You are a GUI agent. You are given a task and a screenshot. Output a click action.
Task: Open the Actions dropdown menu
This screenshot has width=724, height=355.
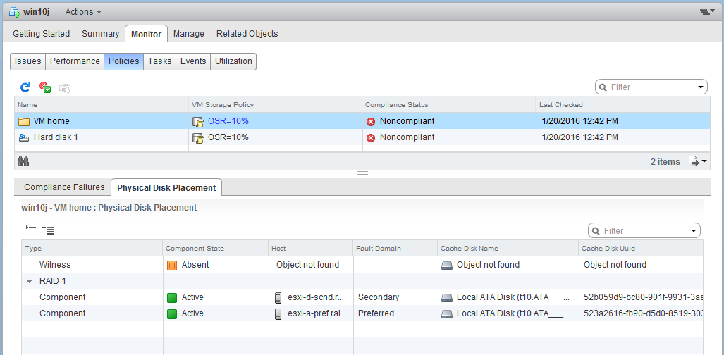[x=83, y=12]
